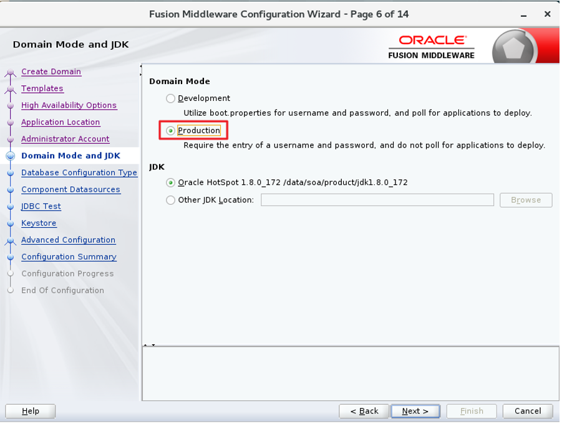The height and width of the screenshot is (424, 562).
Task: Click the JDBC Test step bullet
Action: coord(11,207)
